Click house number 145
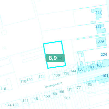Screen dimensions: 109x109 pos(35,99)
